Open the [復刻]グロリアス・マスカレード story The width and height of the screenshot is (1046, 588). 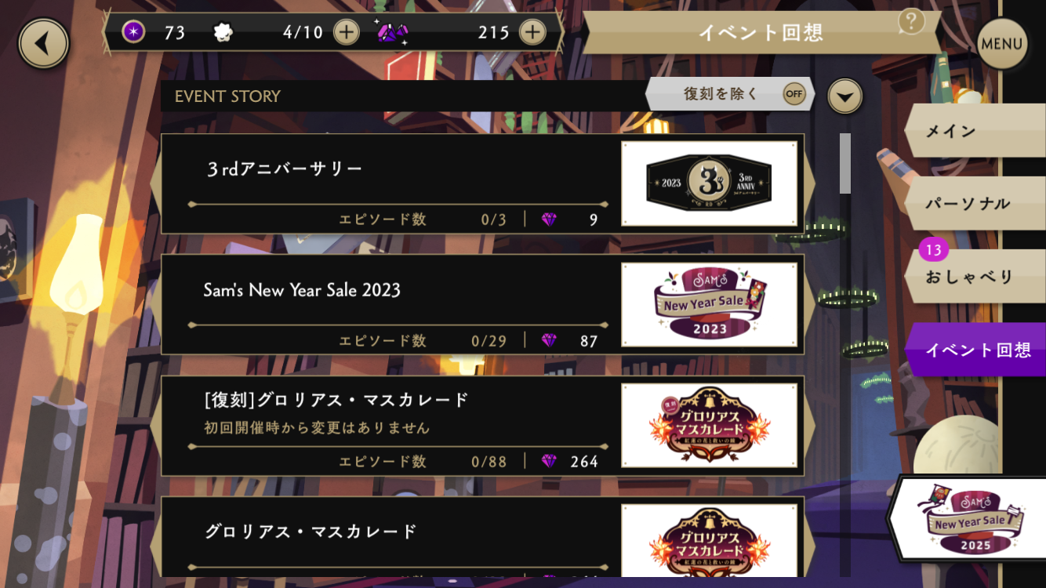pyautogui.click(x=482, y=426)
